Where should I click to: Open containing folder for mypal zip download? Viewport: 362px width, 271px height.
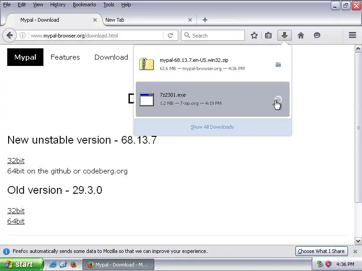coord(278,65)
